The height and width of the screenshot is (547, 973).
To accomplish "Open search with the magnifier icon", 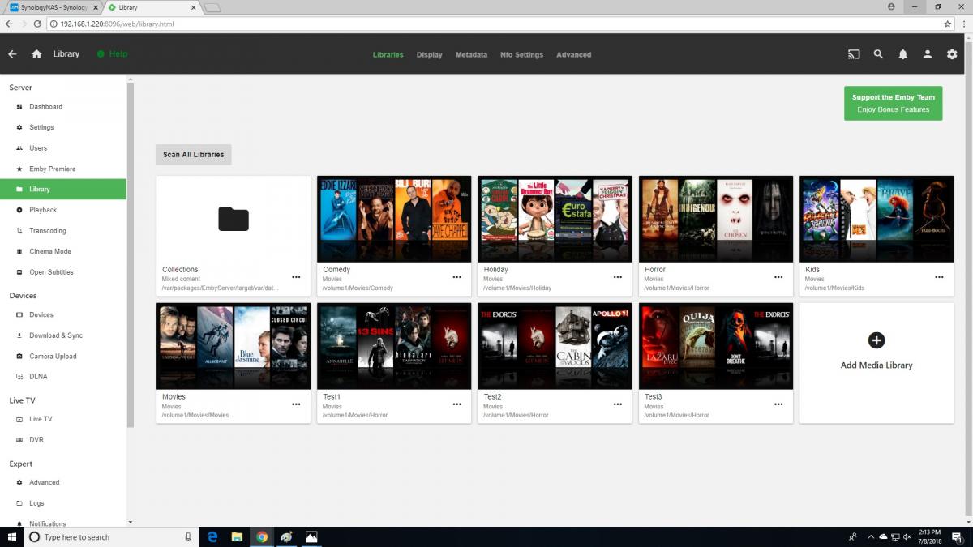I will click(878, 54).
